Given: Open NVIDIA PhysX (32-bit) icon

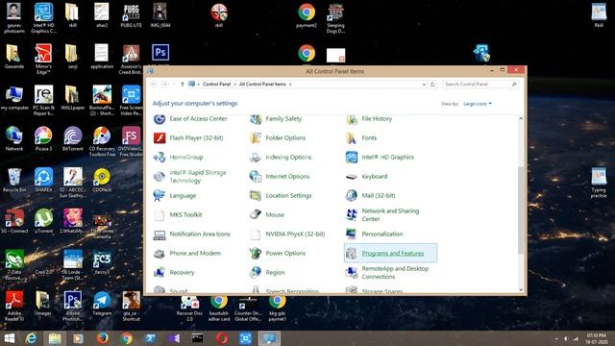Looking at the screenshot, I should 256,235.
